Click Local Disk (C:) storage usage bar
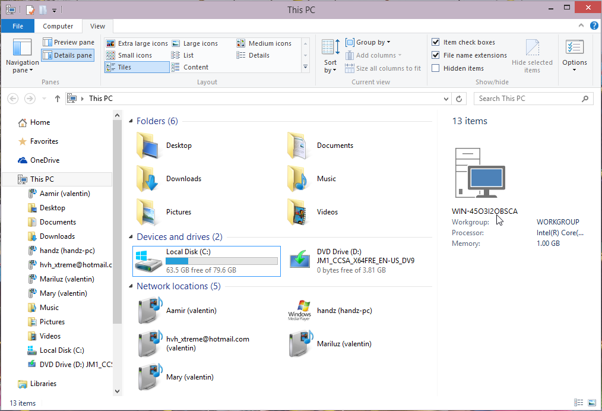Viewport: 602px width, 411px height. (221, 261)
